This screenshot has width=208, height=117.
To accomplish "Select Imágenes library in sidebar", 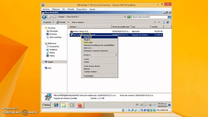I will (x=53, y=50).
